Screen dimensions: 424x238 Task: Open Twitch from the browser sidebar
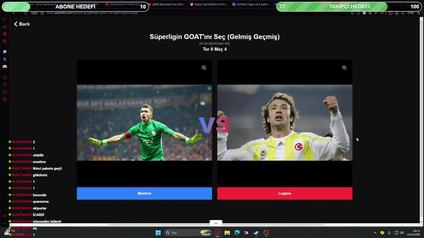coord(5,52)
